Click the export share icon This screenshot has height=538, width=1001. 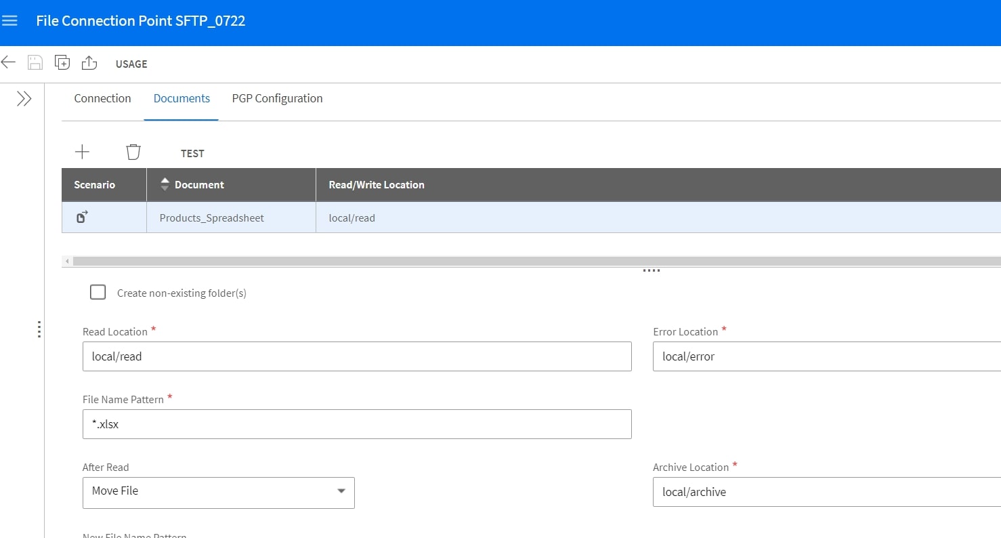click(89, 63)
